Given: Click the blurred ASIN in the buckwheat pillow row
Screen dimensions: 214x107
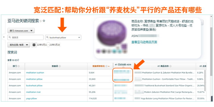Looking at the screenshot, I should (121, 85).
